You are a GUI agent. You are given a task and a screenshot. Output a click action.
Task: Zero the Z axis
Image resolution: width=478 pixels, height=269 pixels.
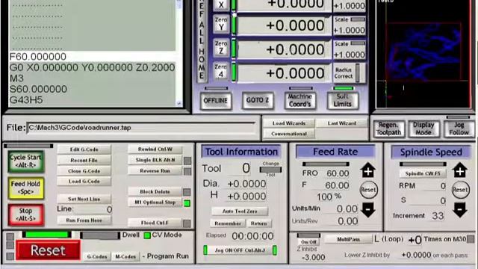coord(221,48)
